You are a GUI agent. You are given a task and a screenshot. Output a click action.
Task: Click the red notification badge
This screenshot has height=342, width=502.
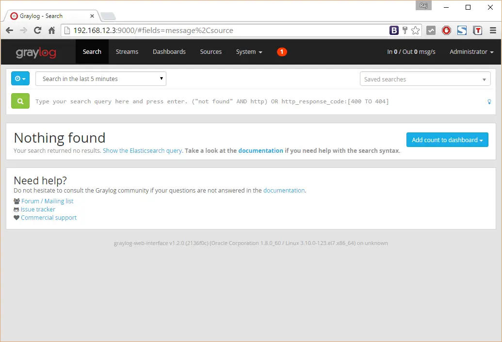point(282,52)
